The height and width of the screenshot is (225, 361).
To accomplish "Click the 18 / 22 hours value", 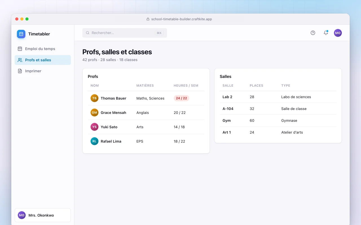I will click(179, 141).
